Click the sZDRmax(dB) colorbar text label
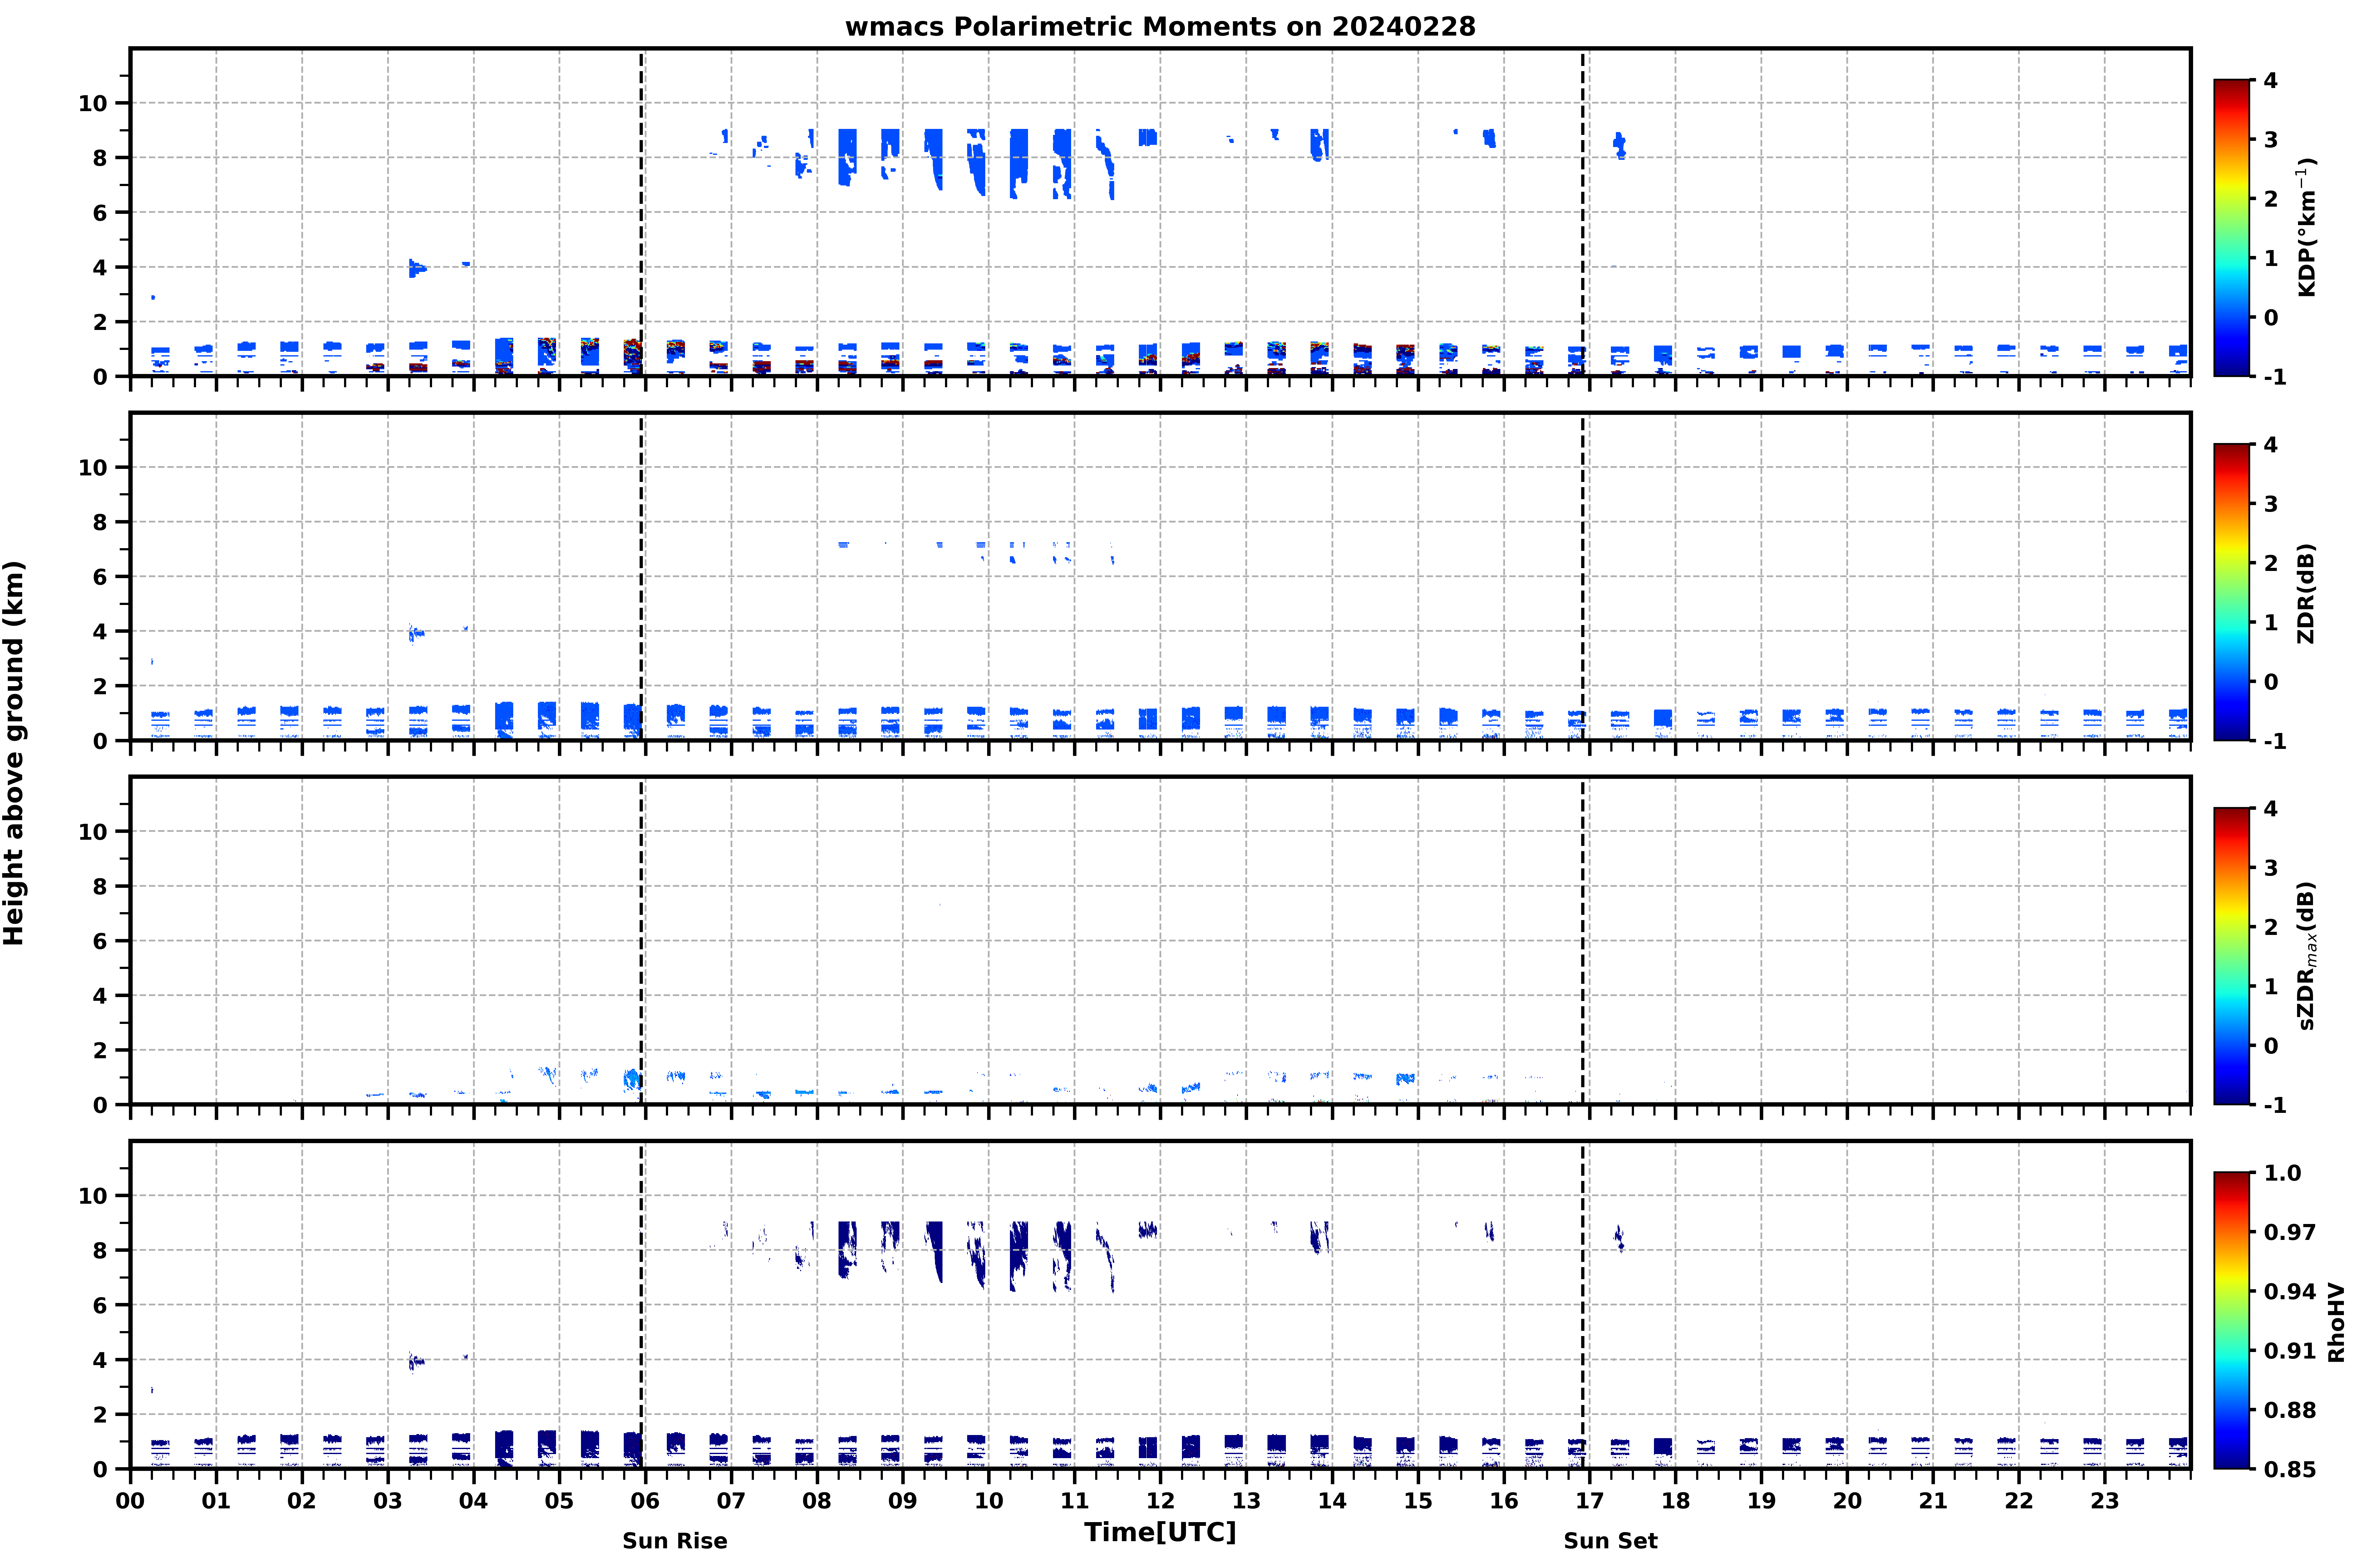2362x1568 pixels. pyautogui.click(x=2307, y=955)
